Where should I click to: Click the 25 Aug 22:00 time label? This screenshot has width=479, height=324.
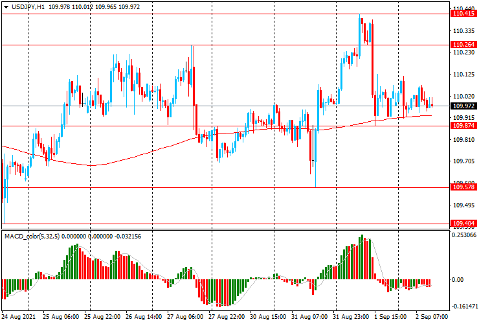102,317
